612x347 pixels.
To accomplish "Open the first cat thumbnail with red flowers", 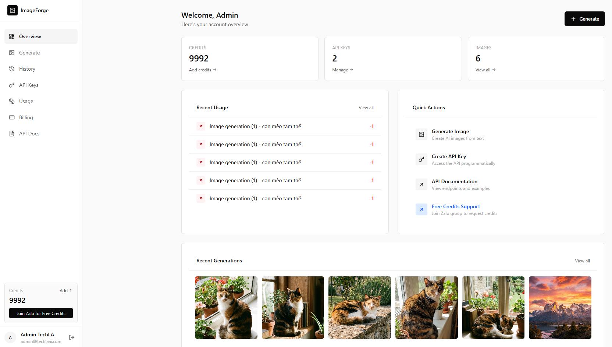I will 226,308.
